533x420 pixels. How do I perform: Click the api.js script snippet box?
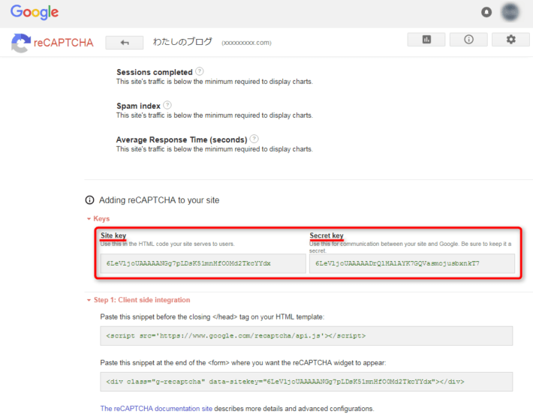tap(307, 335)
